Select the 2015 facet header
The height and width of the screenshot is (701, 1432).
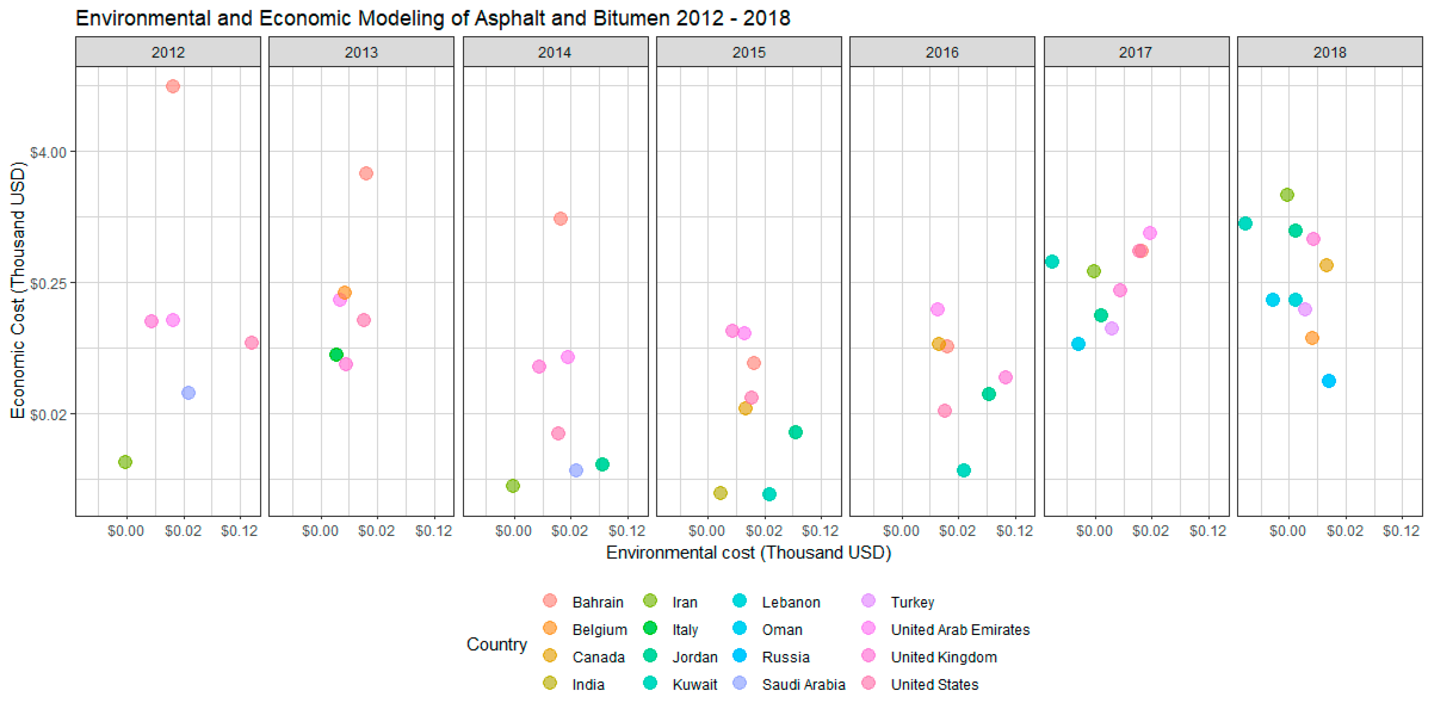point(748,52)
